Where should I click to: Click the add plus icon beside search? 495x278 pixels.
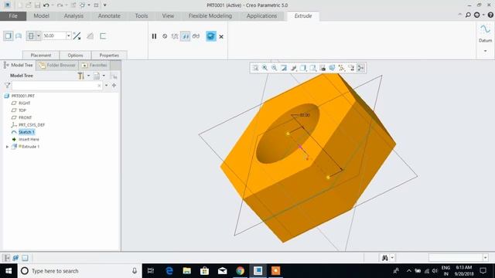[x=114, y=86]
